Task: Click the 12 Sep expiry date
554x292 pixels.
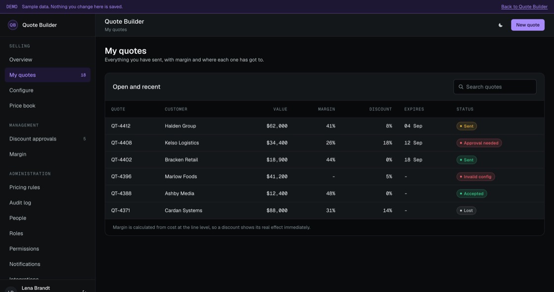Action: 413,143
